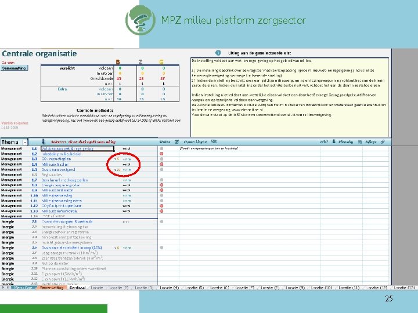The height and width of the screenshot is (313, 418).
Task: Open the Thema filter dropdown arrow
Action: point(25,143)
